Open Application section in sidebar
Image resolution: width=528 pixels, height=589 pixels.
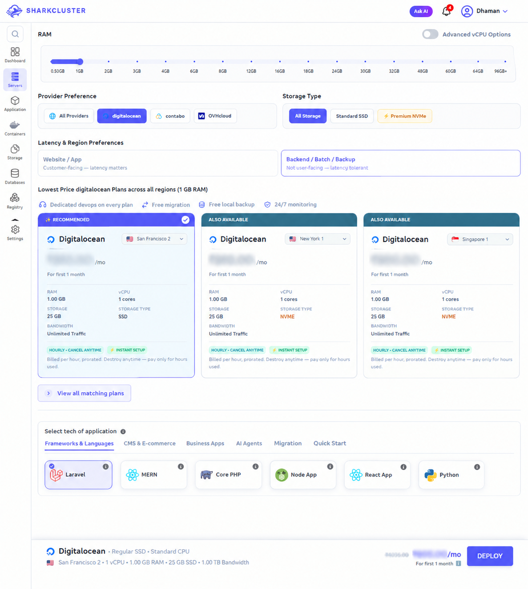(15, 103)
